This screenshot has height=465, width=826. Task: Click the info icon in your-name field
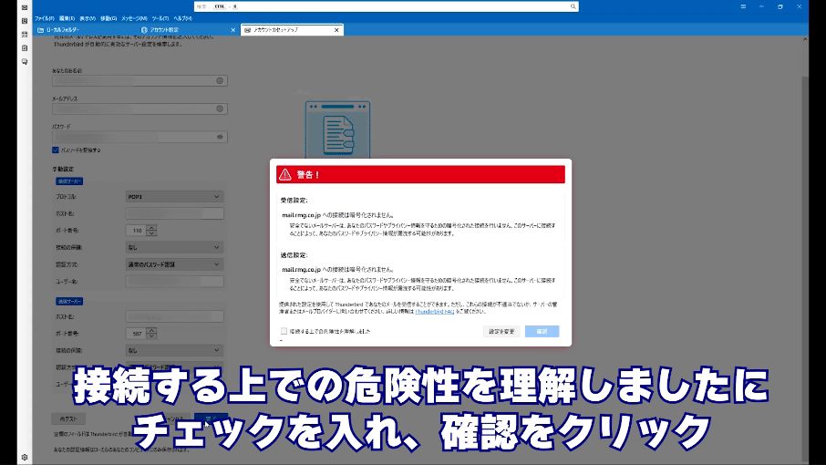tap(220, 80)
